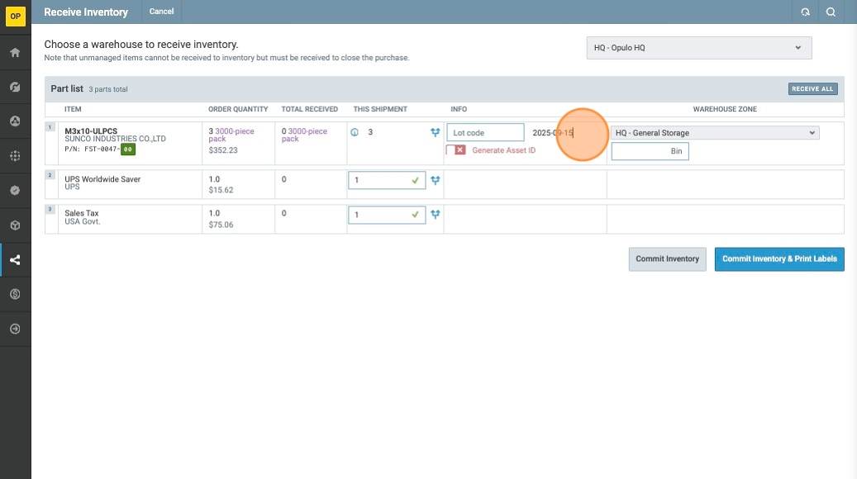
Task: Click the Receive Inventory header title
Action: click(86, 12)
